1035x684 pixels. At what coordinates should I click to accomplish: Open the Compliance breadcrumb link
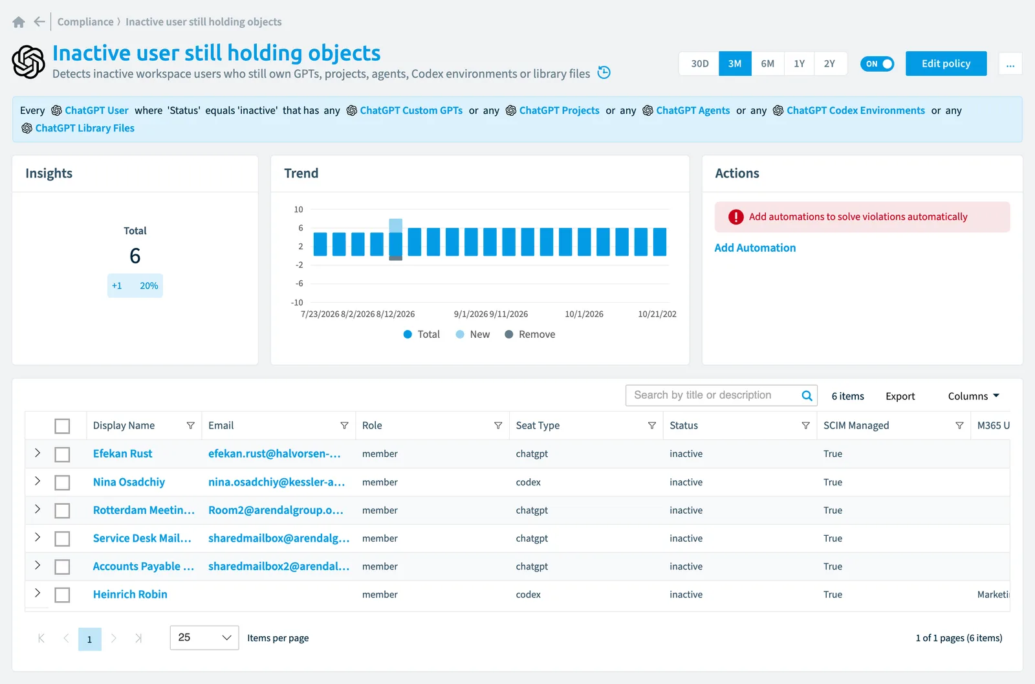tap(85, 22)
